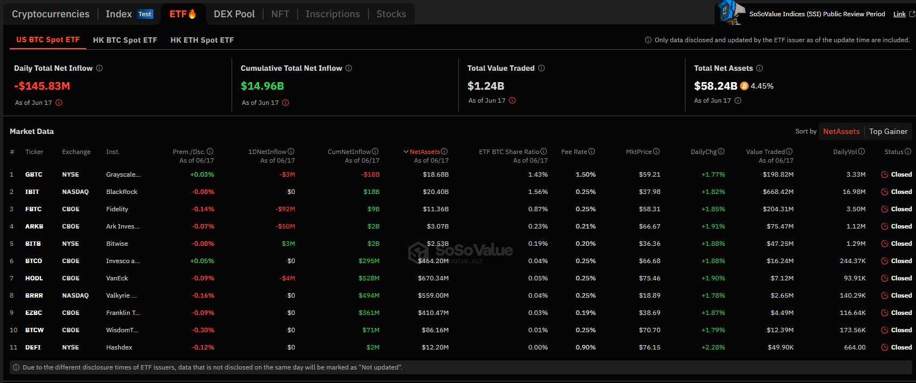Click the Hashdex institution name

[x=119, y=347]
